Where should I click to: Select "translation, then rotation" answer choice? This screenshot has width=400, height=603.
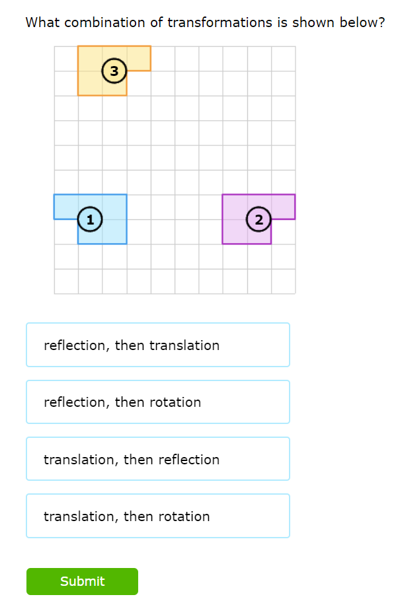[x=157, y=516]
